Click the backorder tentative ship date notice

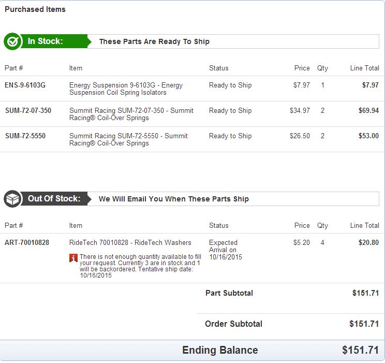click(x=140, y=266)
